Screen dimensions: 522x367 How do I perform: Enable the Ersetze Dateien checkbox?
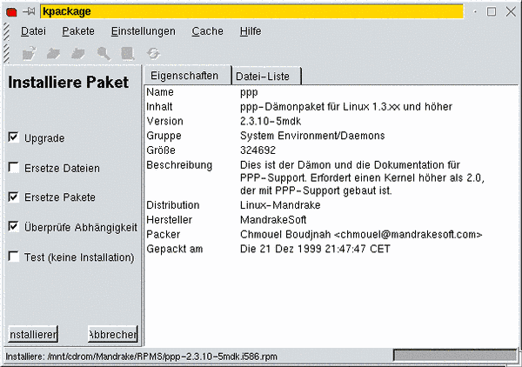pyautogui.click(x=13, y=167)
